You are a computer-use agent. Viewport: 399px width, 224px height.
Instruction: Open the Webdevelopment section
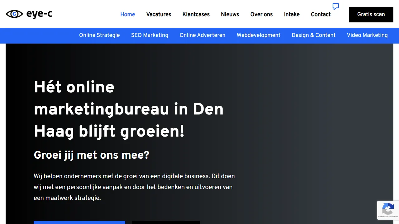[x=258, y=35]
